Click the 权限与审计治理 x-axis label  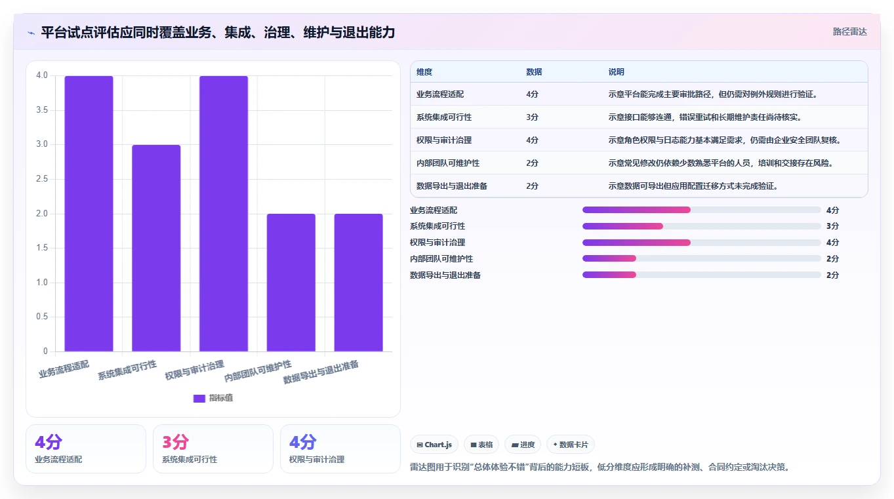195,370
